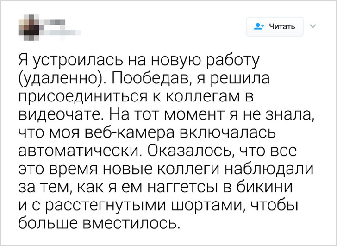This screenshot has height=246, width=337.
Task: Click the word "(удаленно)" in the tweet
Action: 57,77
